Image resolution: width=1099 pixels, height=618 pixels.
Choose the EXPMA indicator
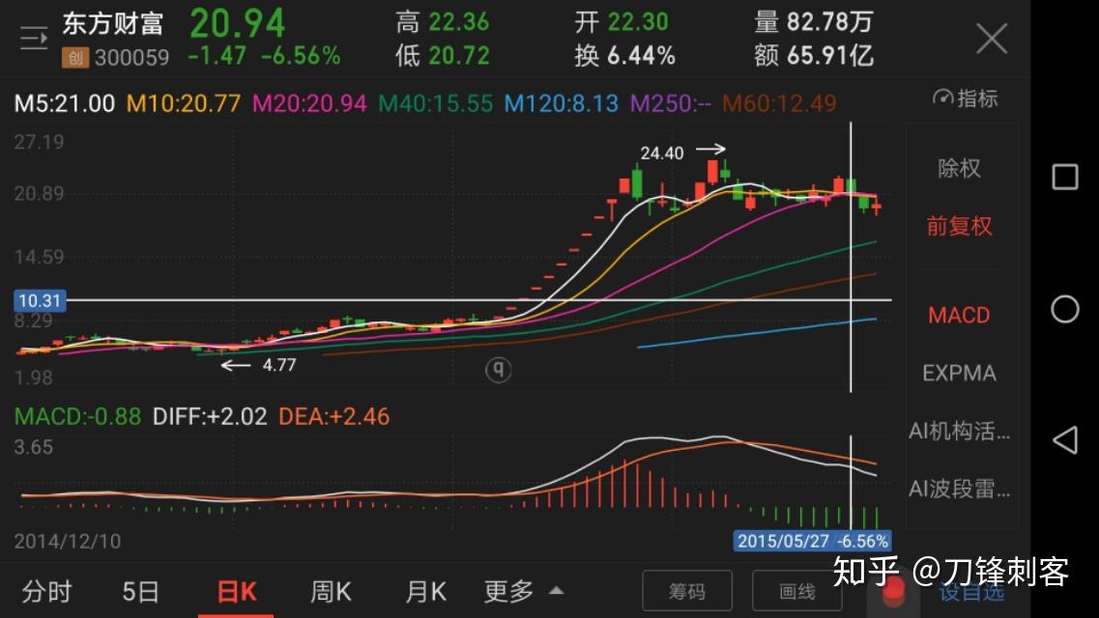(959, 373)
